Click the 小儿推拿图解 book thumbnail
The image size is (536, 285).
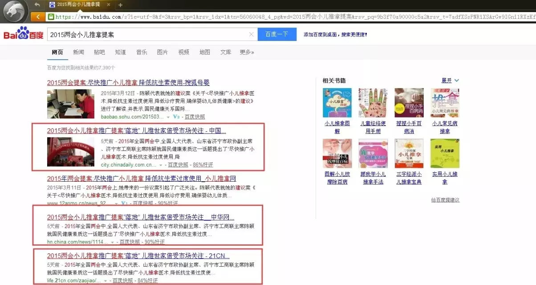337,102
